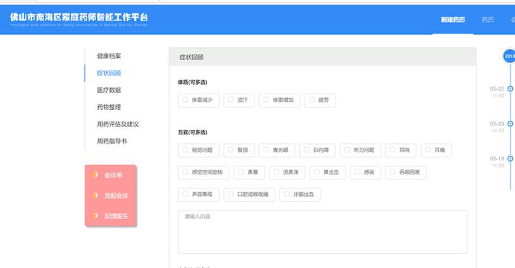Image resolution: width=515 pixels, height=268 pixels.
Task: Click the 五官(可多选) section label
Action: click(192, 132)
